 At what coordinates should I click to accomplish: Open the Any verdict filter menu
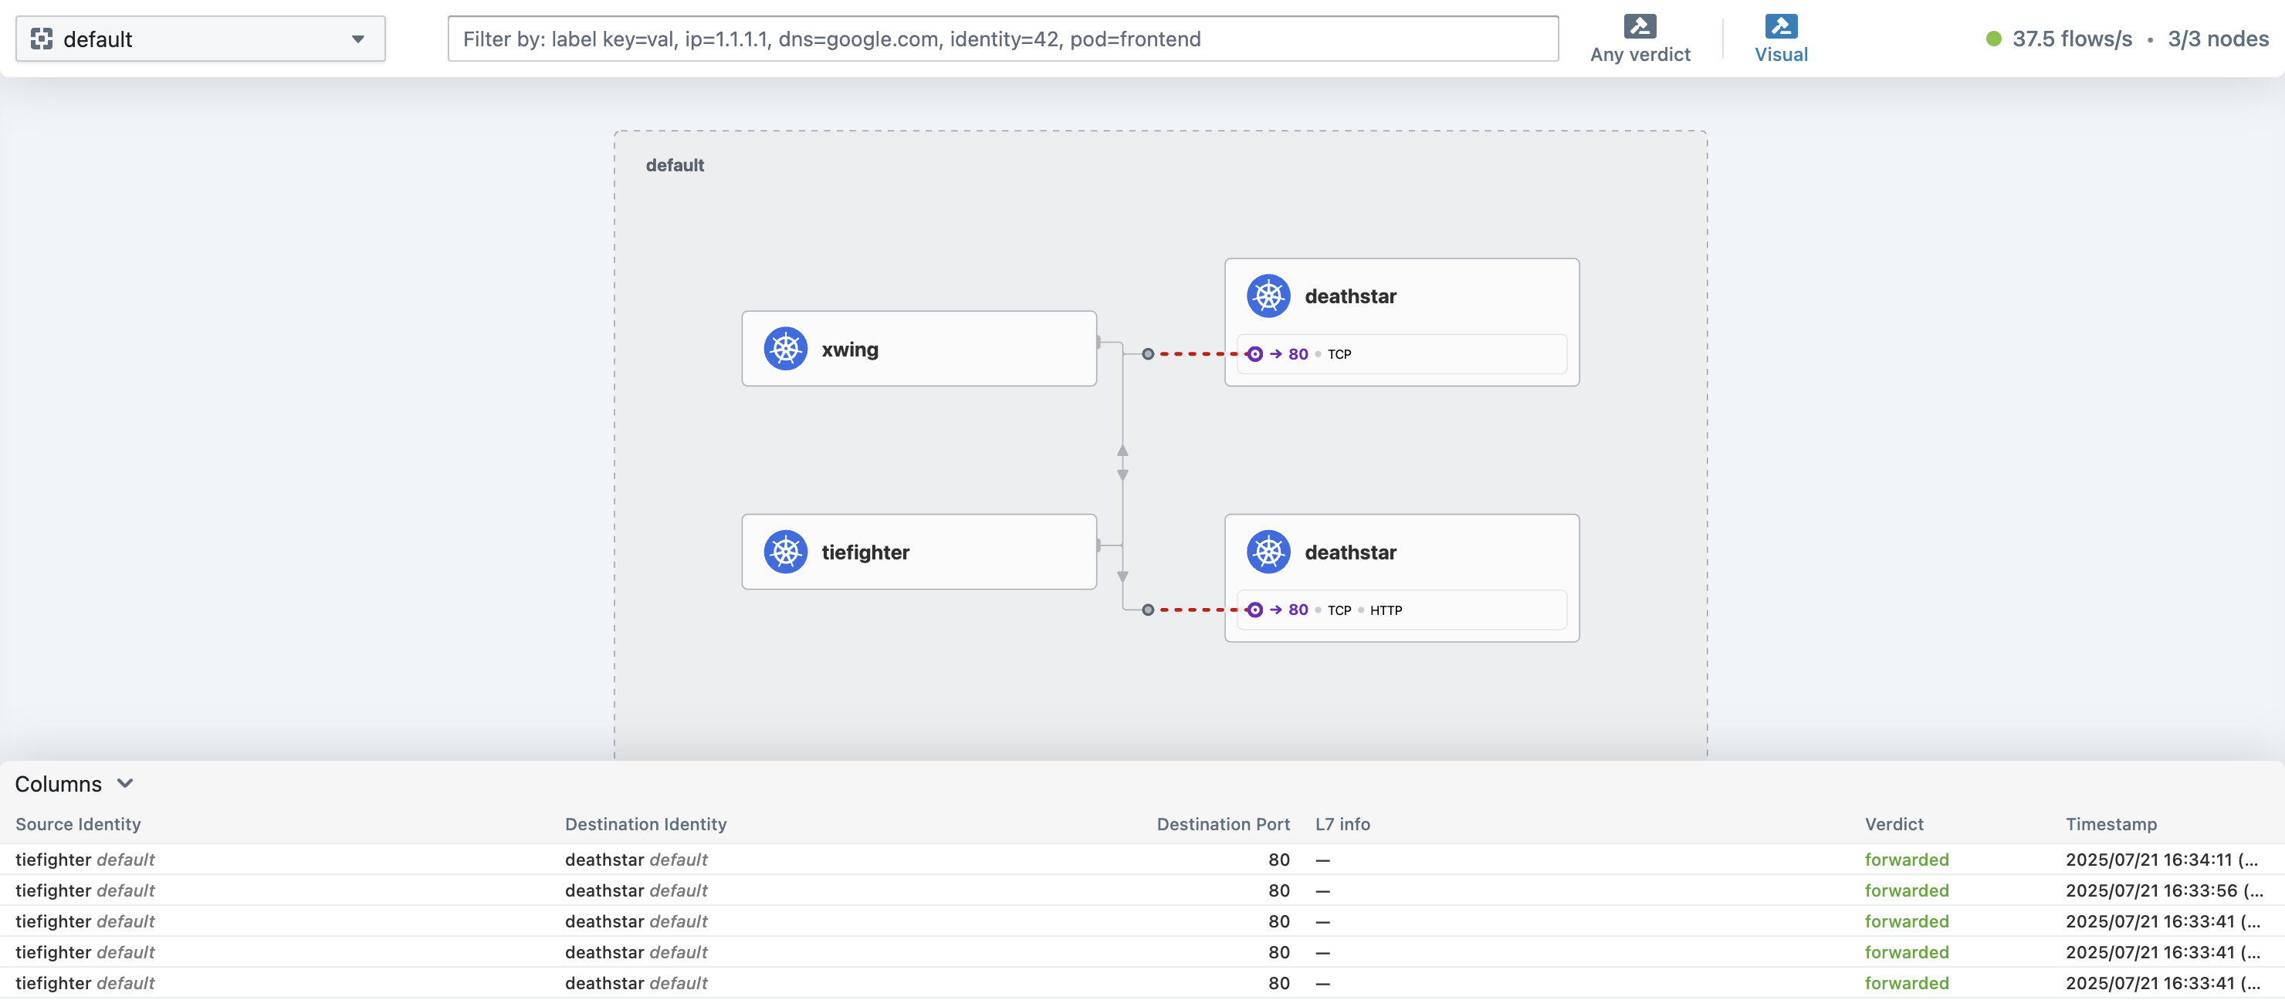1639,53
